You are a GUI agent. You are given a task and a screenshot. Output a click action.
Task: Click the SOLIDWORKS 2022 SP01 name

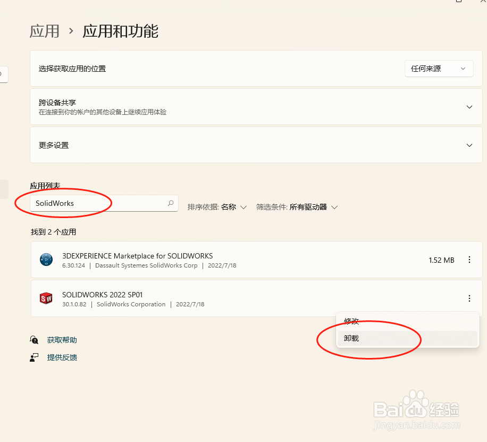102,295
